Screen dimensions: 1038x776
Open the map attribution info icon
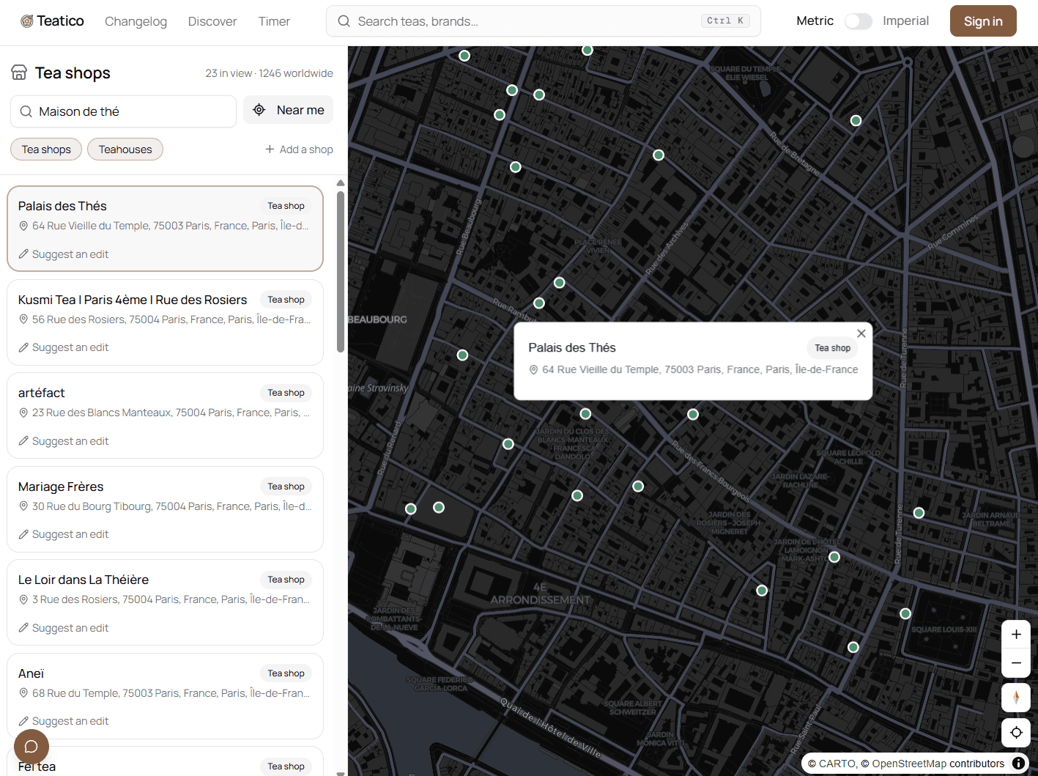pos(1018,764)
